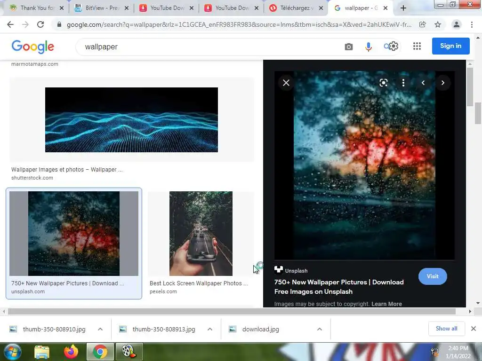Image resolution: width=482 pixels, height=361 pixels.
Task: Open the 750+ New Wallpaper Pictures preview title
Action: tap(339, 287)
